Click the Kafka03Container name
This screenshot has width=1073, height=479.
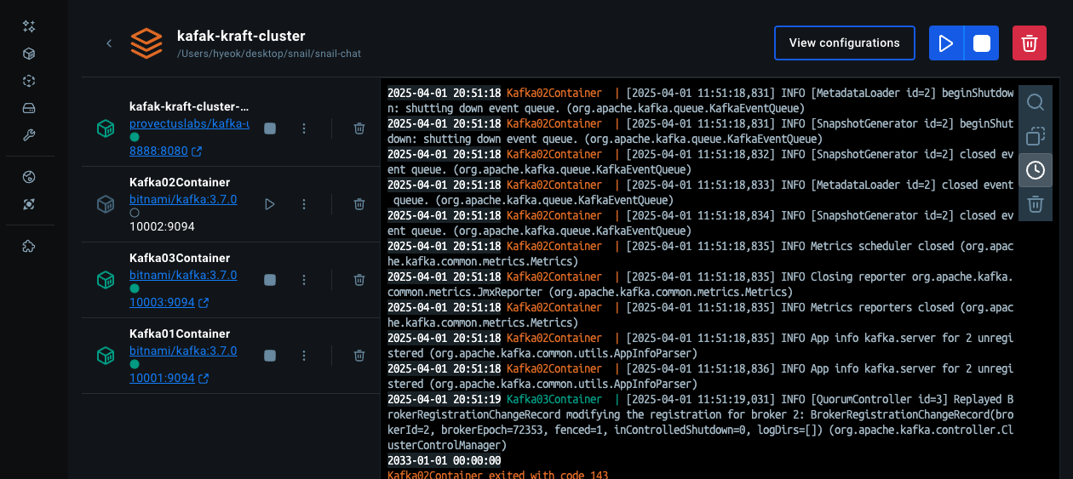[x=180, y=258]
